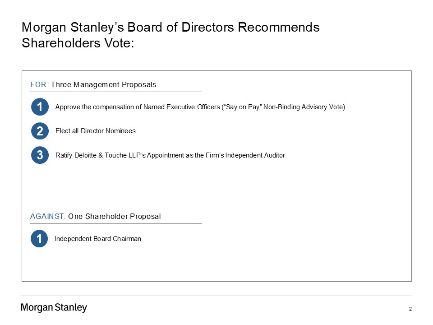Click the slide page number 2
The width and height of the screenshot is (433, 325).
coord(410,309)
